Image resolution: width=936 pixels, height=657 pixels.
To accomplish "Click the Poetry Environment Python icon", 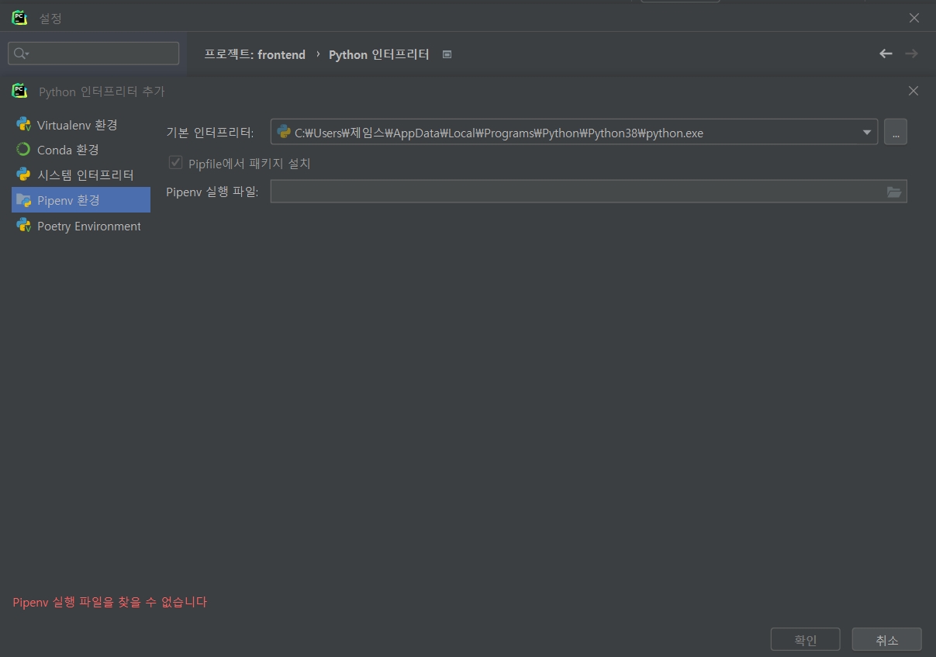I will point(23,226).
